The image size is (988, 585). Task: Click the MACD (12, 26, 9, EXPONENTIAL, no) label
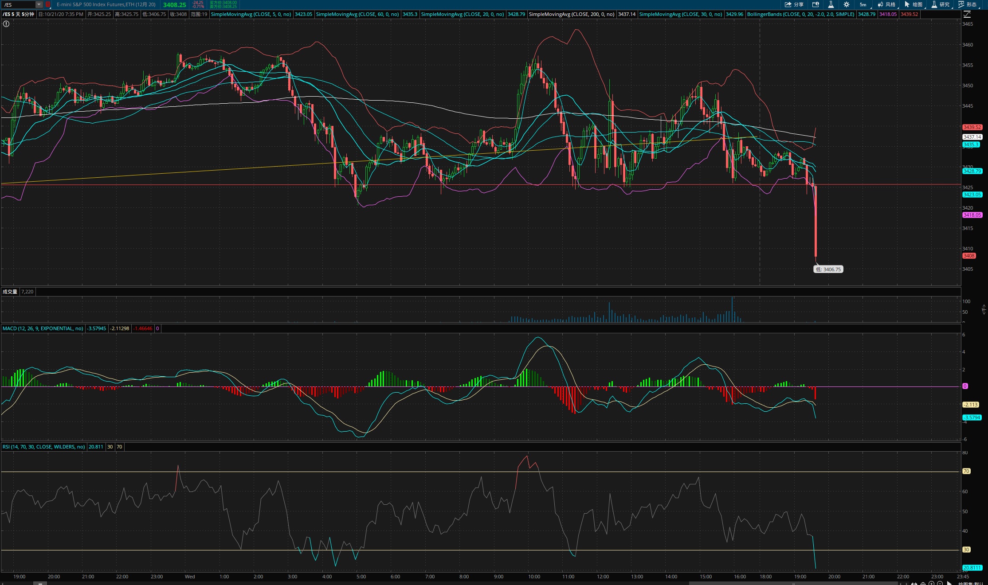tap(43, 328)
